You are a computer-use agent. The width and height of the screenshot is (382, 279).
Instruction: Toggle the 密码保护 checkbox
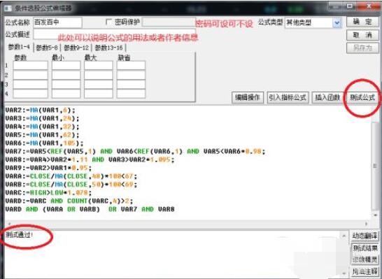click(x=108, y=22)
